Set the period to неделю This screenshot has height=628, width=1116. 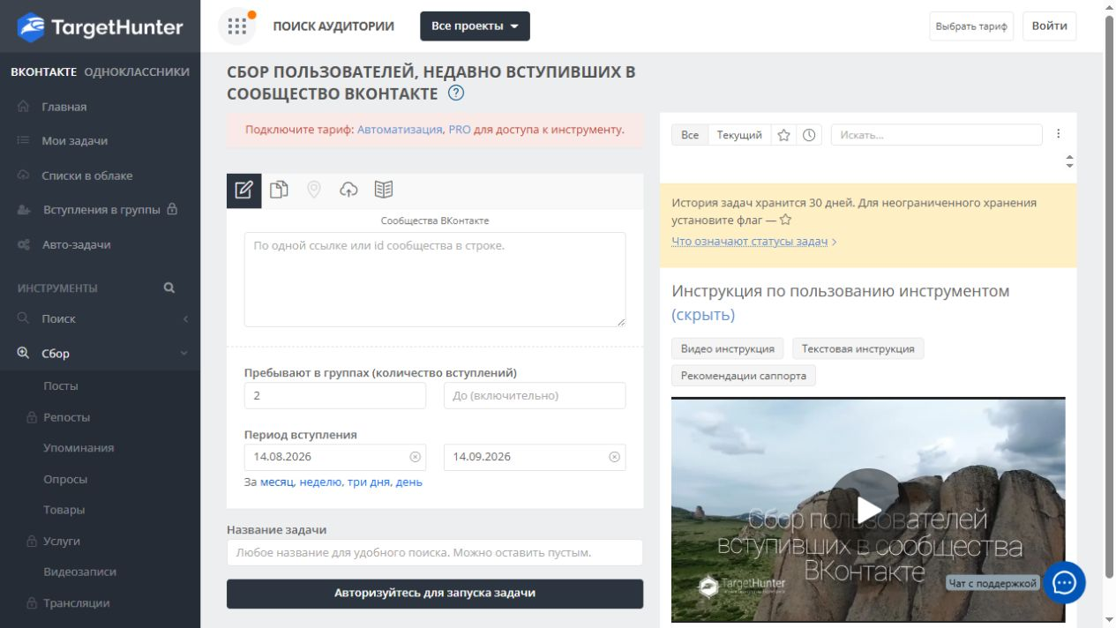[320, 482]
